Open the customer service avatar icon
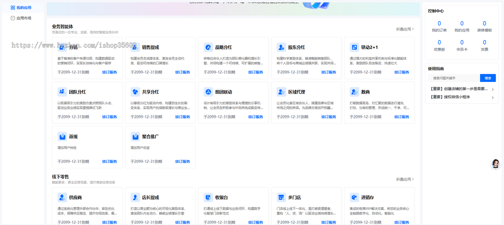 click(x=496, y=164)
